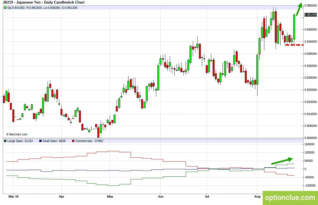The height and width of the screenshot is (205, 318).
Task: Click the May date label
Action: (x=110, y=196)
